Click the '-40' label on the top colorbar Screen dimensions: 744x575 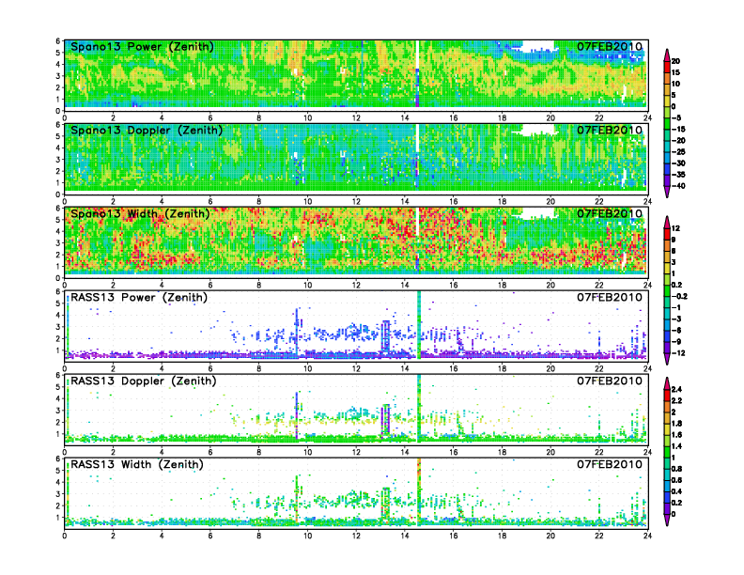tap(678, 186)
